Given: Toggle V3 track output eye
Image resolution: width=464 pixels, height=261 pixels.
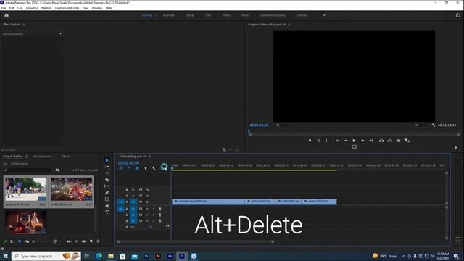Looking at the screenshot, I should coord(147,190).
